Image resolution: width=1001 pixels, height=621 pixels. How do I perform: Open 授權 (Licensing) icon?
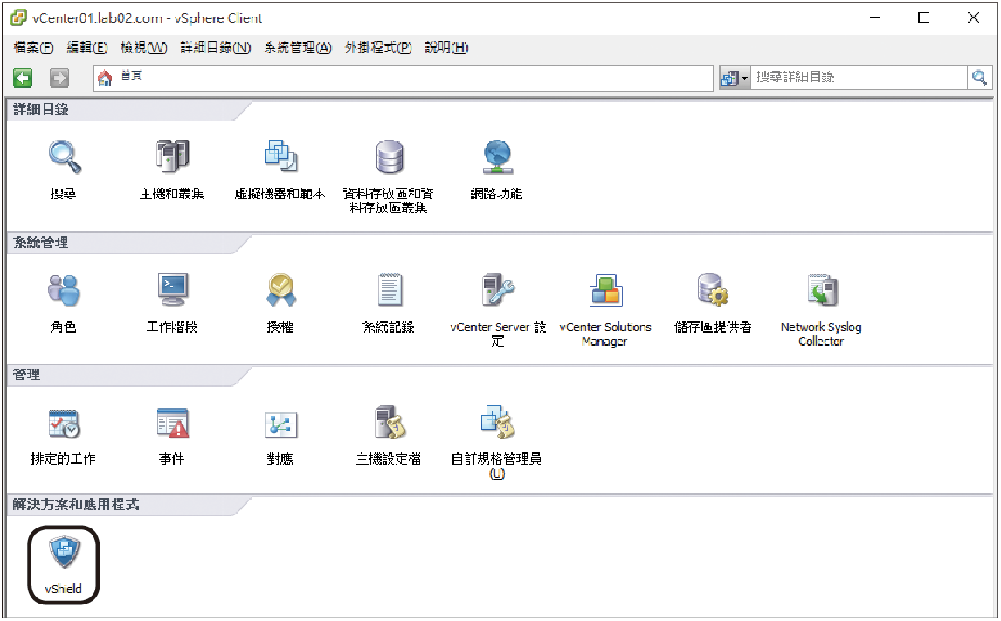tap(281, 290)
